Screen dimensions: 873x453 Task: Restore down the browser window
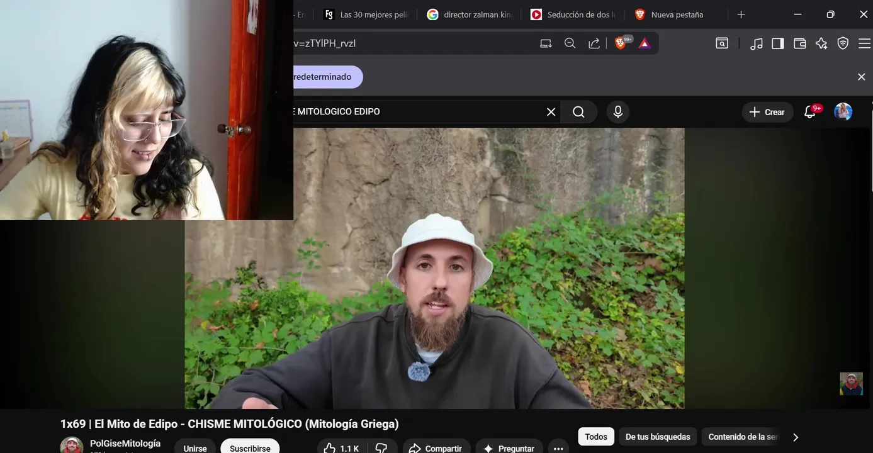point(830,14)
